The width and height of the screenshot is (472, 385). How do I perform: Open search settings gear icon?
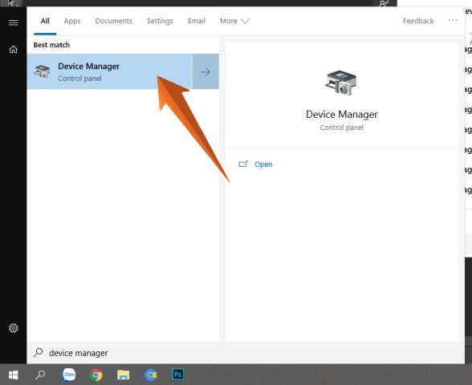pos(13,328)
